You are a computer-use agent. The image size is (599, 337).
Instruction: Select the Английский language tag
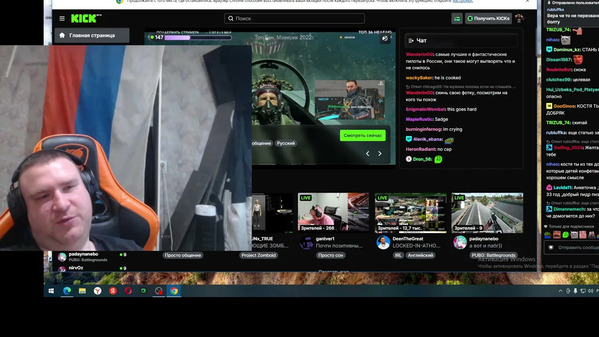coord(420,256)
